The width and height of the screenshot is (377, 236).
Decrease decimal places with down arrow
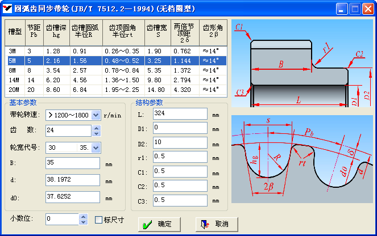[x=83, y=222]
